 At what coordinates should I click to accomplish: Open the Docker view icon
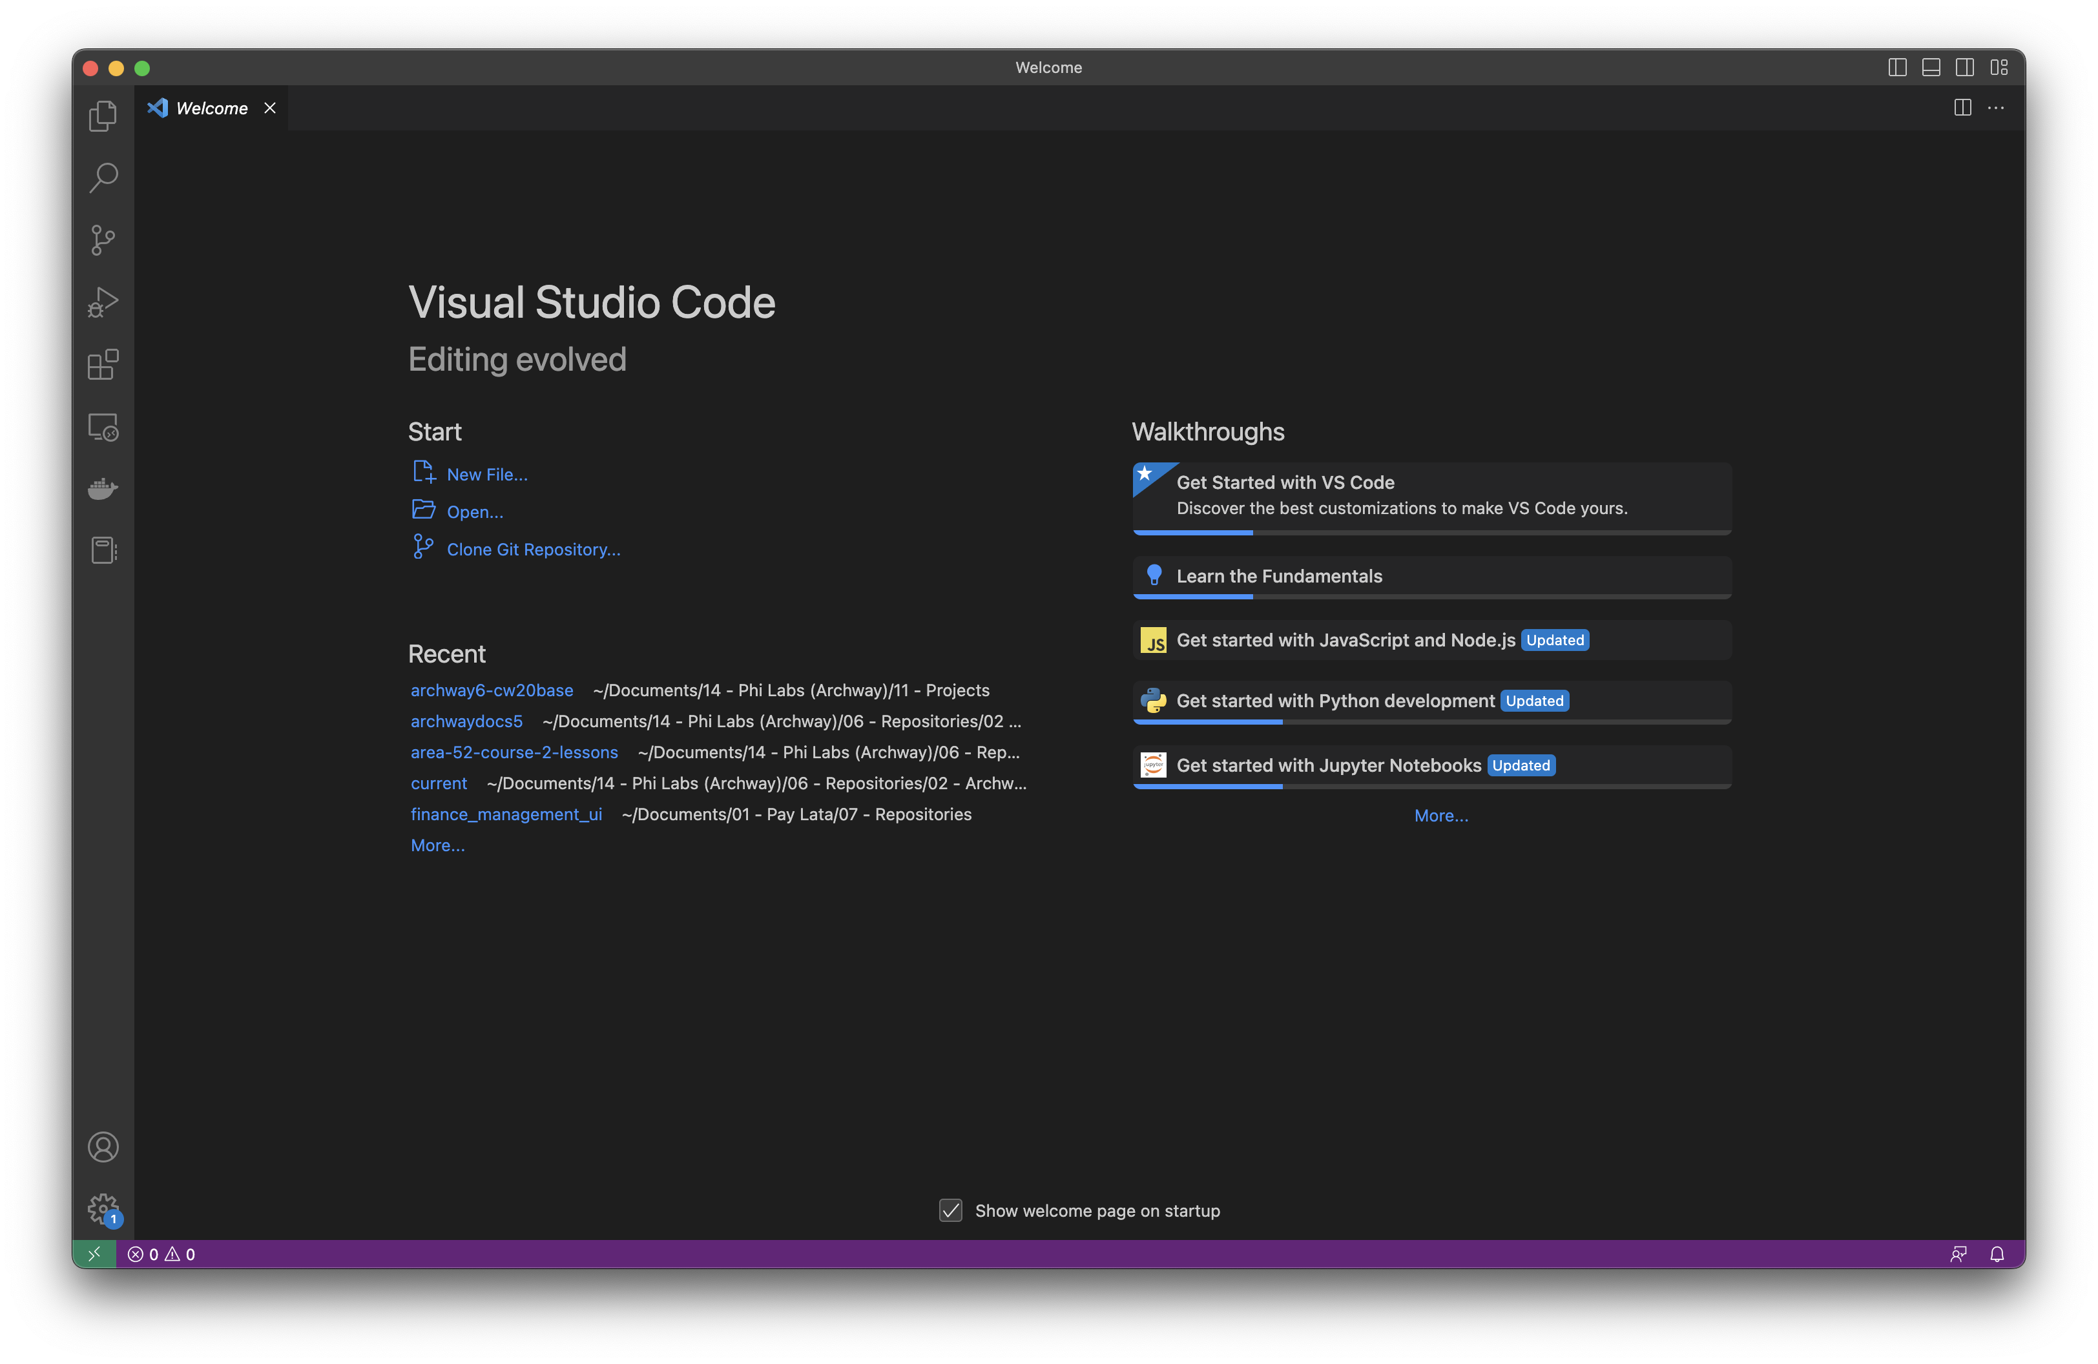click(103, 489)
